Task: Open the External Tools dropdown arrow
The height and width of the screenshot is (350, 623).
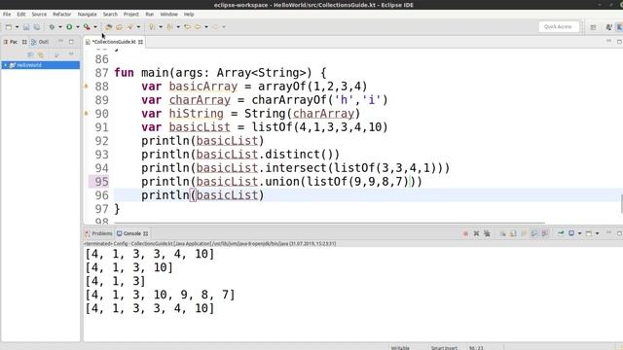Action: (95, 27)
